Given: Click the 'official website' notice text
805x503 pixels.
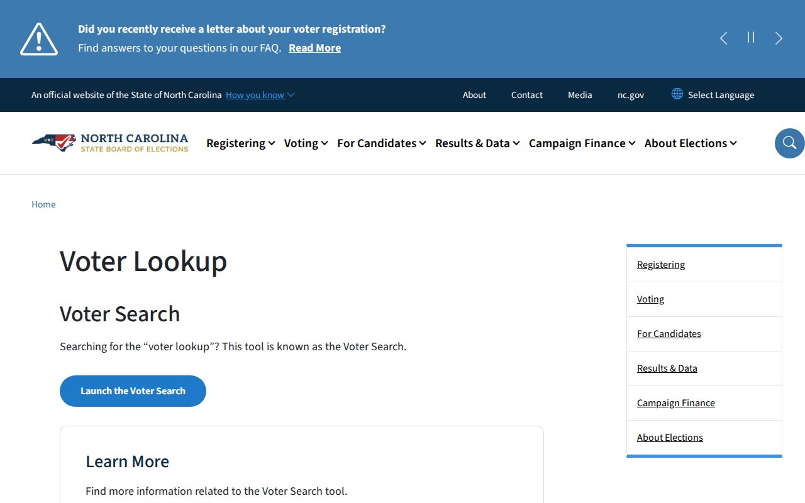Looking at the screenshot, I should pos(126,95).
